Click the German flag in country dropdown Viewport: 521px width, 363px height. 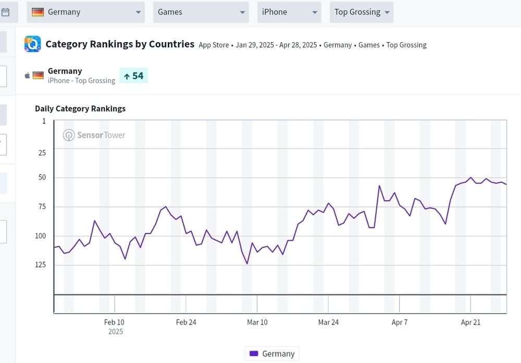click(38, 12)
